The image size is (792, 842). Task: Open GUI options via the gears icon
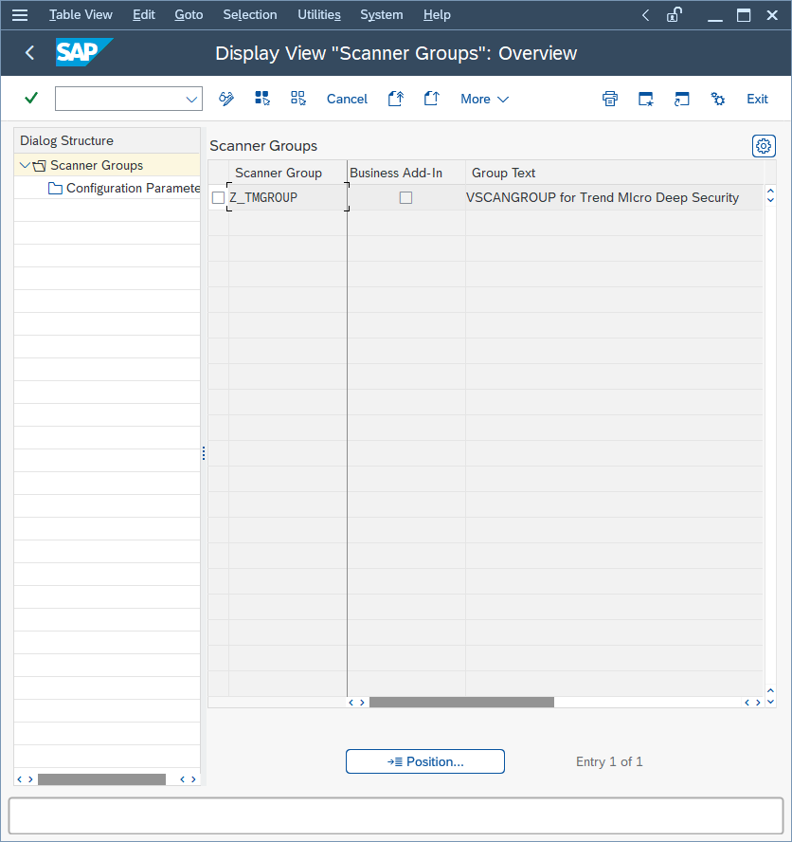tap(717, 99)
